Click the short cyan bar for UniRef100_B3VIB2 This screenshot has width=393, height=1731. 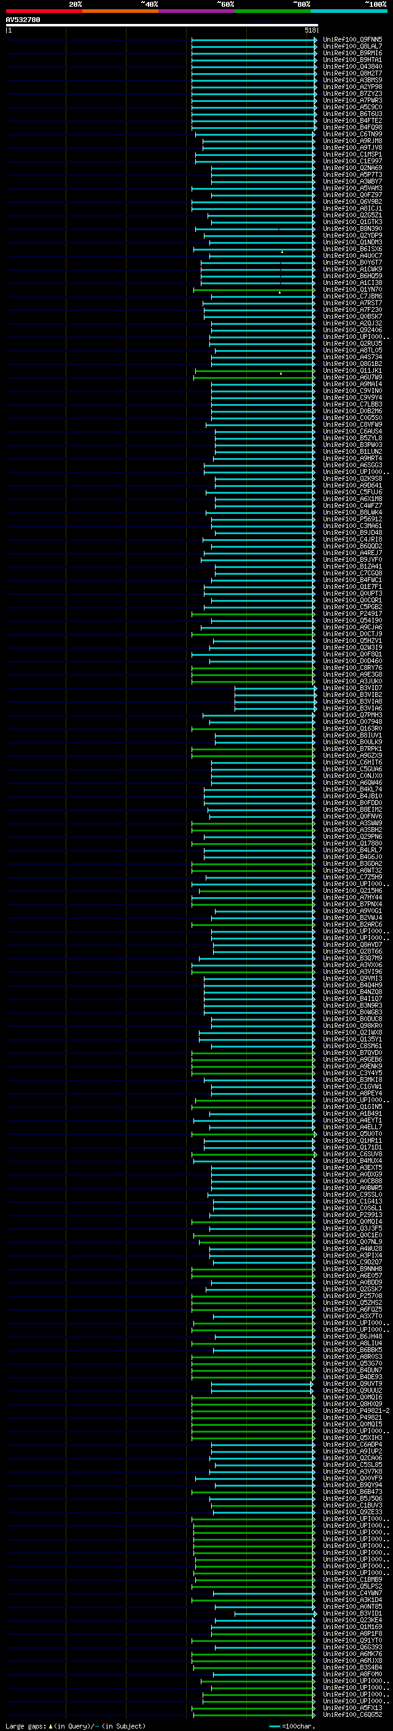[x=276, y=696]
